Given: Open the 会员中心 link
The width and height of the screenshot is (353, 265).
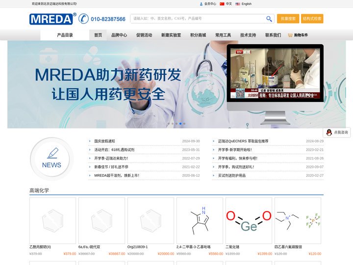Looking at the screenshot, I should point(210,4).
